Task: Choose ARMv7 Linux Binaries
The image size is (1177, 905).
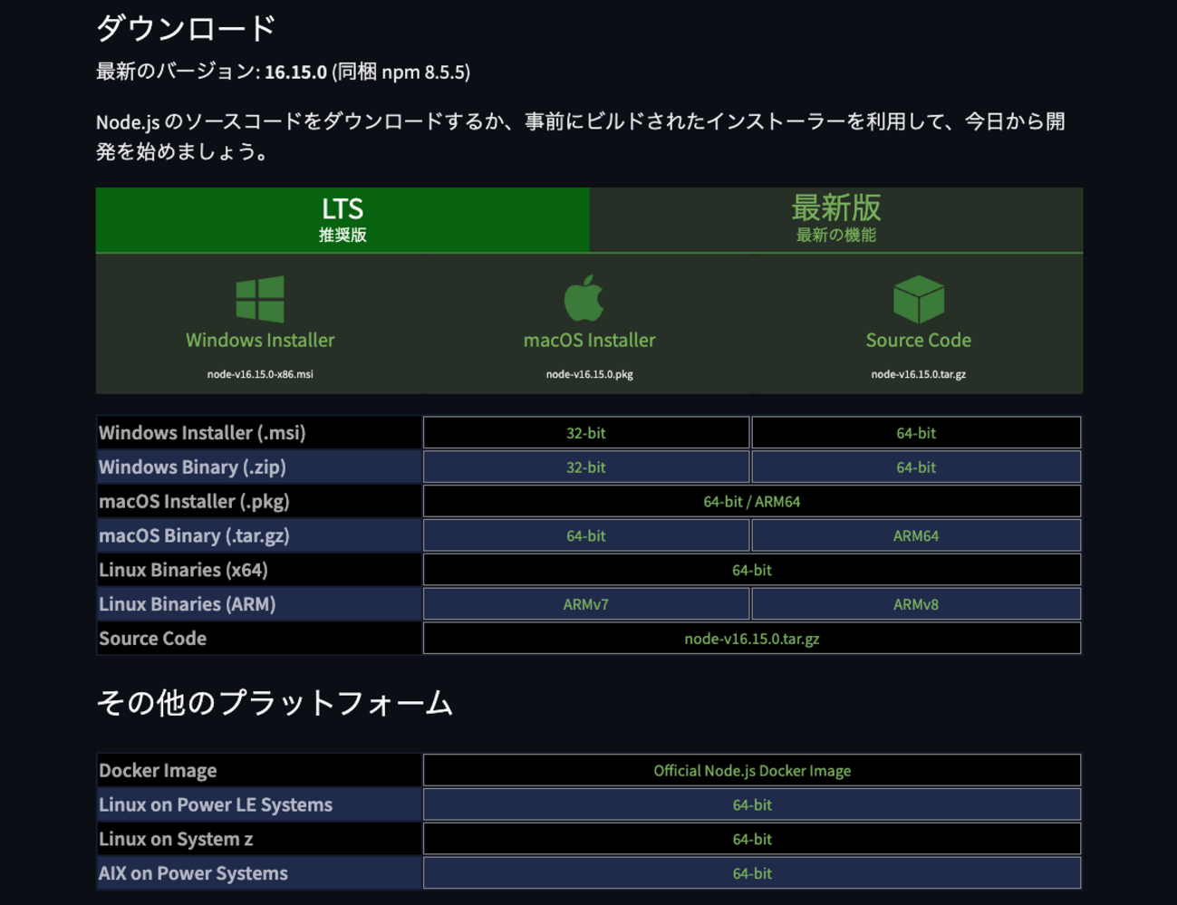Action: click(x=586, y=604)
